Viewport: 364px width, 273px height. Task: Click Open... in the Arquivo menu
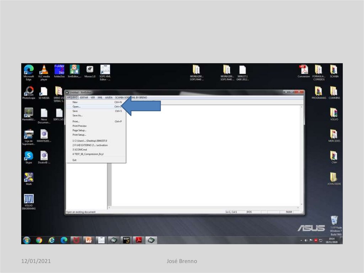point(77,106)
